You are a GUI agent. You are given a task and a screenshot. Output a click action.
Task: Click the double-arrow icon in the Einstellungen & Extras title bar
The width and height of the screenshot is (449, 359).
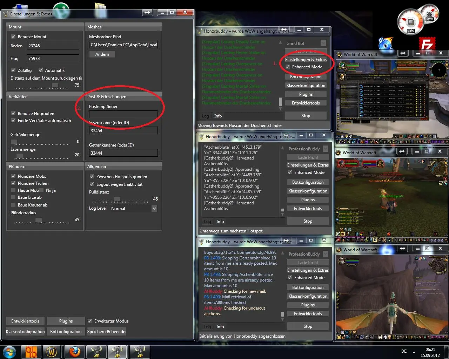point(147,12)
